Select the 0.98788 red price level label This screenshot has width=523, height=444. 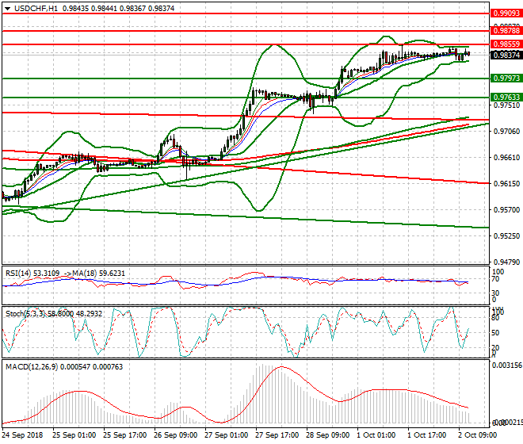coord(506,31)
